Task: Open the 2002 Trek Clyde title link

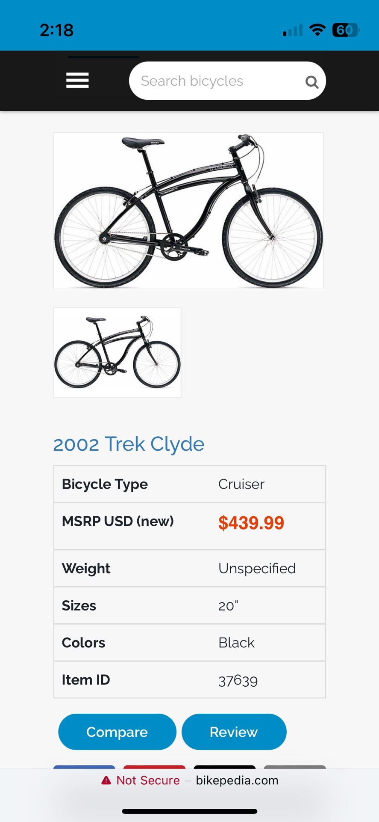Action: [x=129, y=444]
